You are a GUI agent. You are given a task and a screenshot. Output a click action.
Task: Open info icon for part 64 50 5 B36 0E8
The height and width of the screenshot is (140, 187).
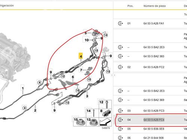click(120, 129)
